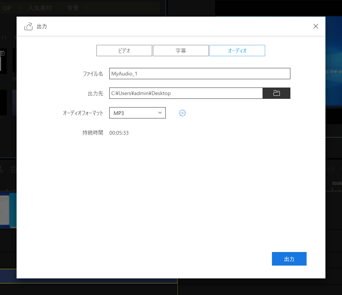Viewport: 342px width, 295px height.
Task: Open the 背景 menu item
Action: (72, 8)
